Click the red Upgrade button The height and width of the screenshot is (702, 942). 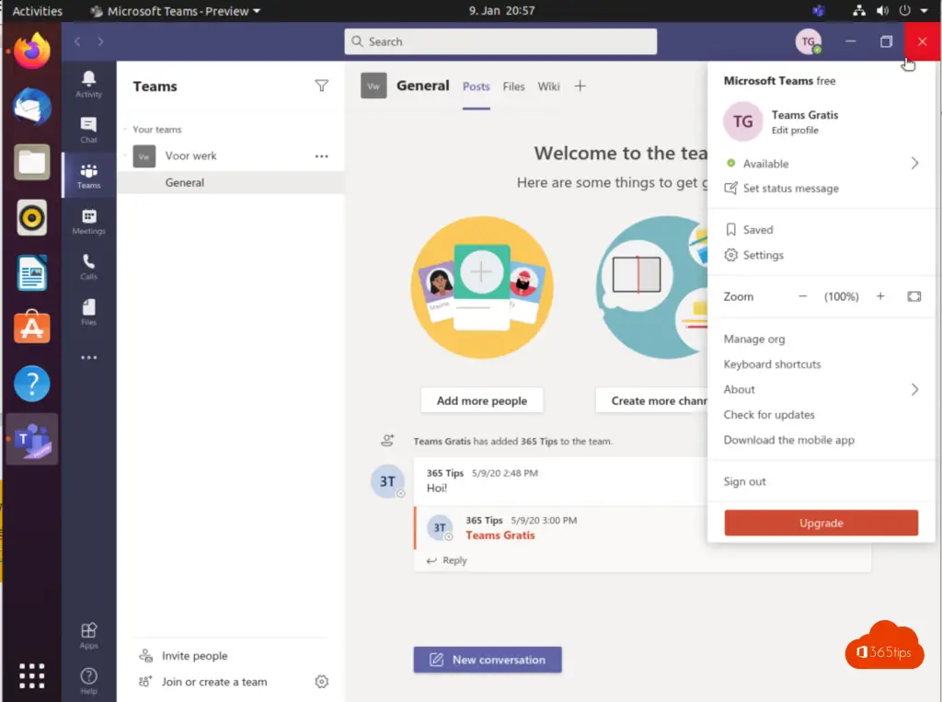tap(821, 523)
